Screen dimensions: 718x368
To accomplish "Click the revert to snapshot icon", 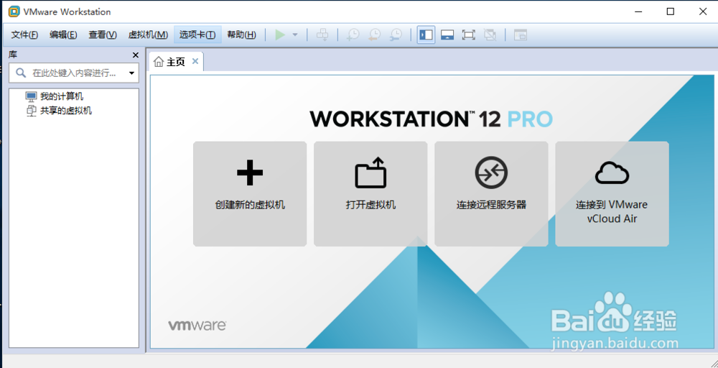I will [375, 34].
